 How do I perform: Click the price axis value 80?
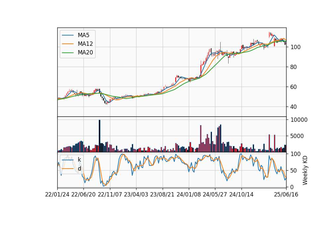(294, 67)
